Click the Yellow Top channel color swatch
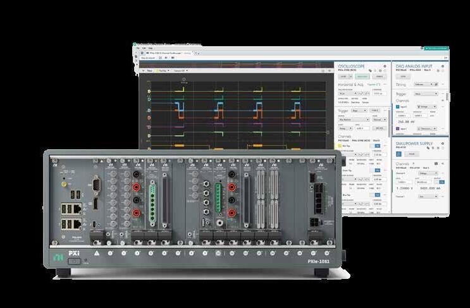 (x=340, y=146)
